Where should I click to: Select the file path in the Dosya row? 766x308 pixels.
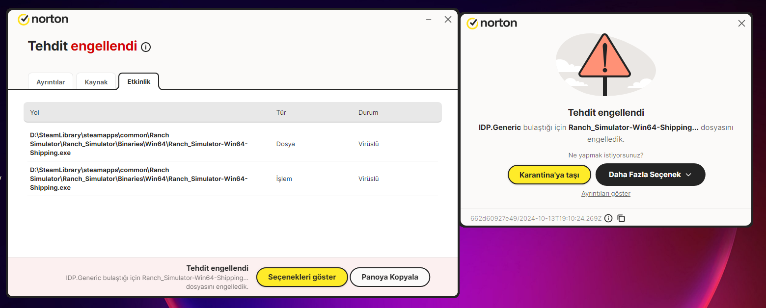pos(139,144)
